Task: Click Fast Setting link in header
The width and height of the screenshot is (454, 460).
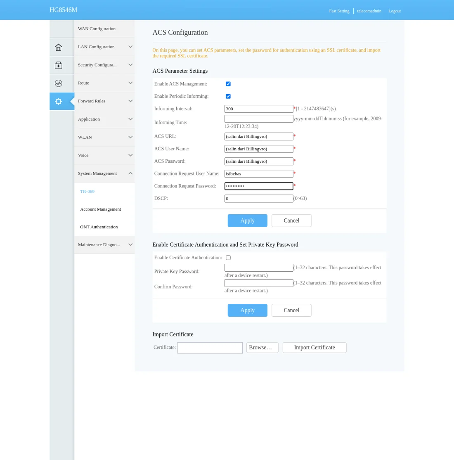Action: (x=339, y=11)
